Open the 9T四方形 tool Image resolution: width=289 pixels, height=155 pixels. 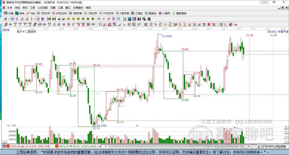[x=106, y=13]
